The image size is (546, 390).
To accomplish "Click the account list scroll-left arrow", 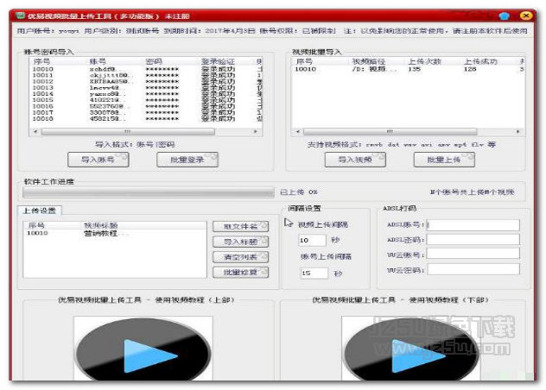I will click(x=35, y=131).
